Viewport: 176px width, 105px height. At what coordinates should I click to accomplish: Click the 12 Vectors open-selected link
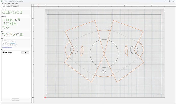tap(13, 43)
